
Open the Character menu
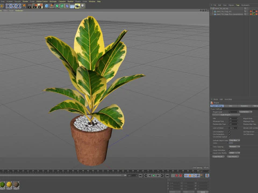(62, 2)
